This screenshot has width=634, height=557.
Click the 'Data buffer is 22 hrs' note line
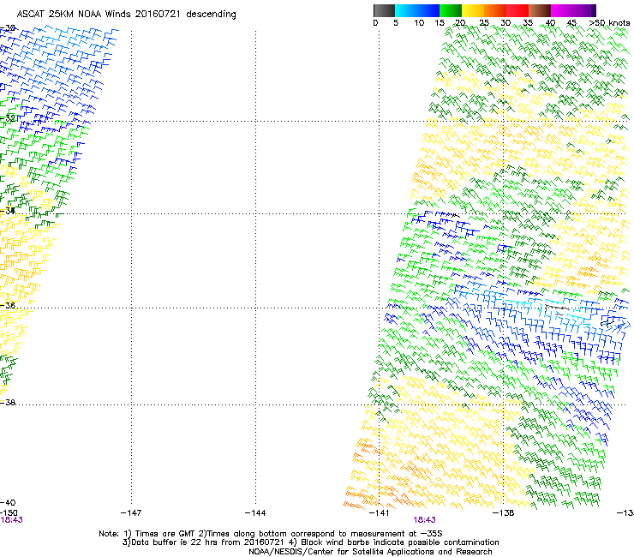click(x=310, y=542)
